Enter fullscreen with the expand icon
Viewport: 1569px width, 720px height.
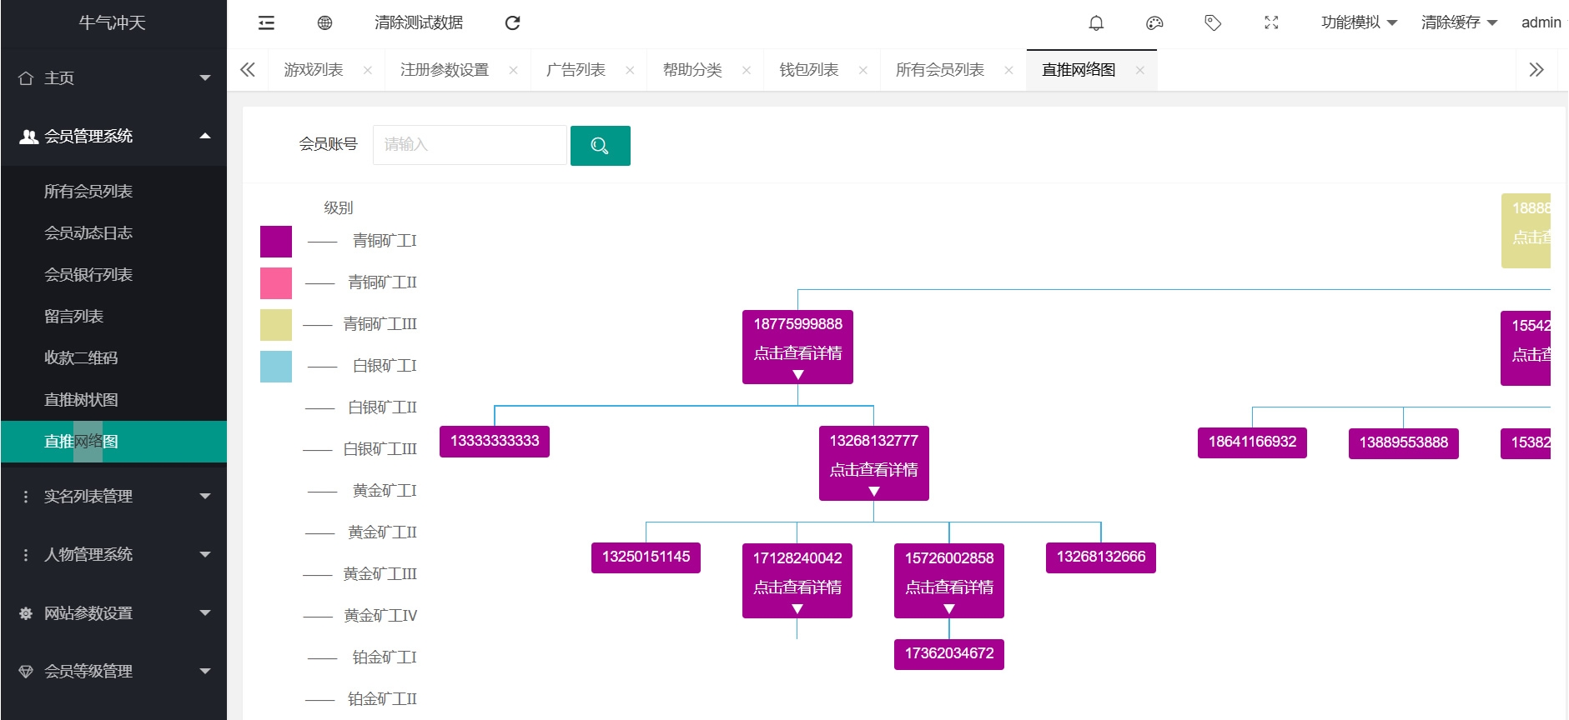(x=1271, y=23)
